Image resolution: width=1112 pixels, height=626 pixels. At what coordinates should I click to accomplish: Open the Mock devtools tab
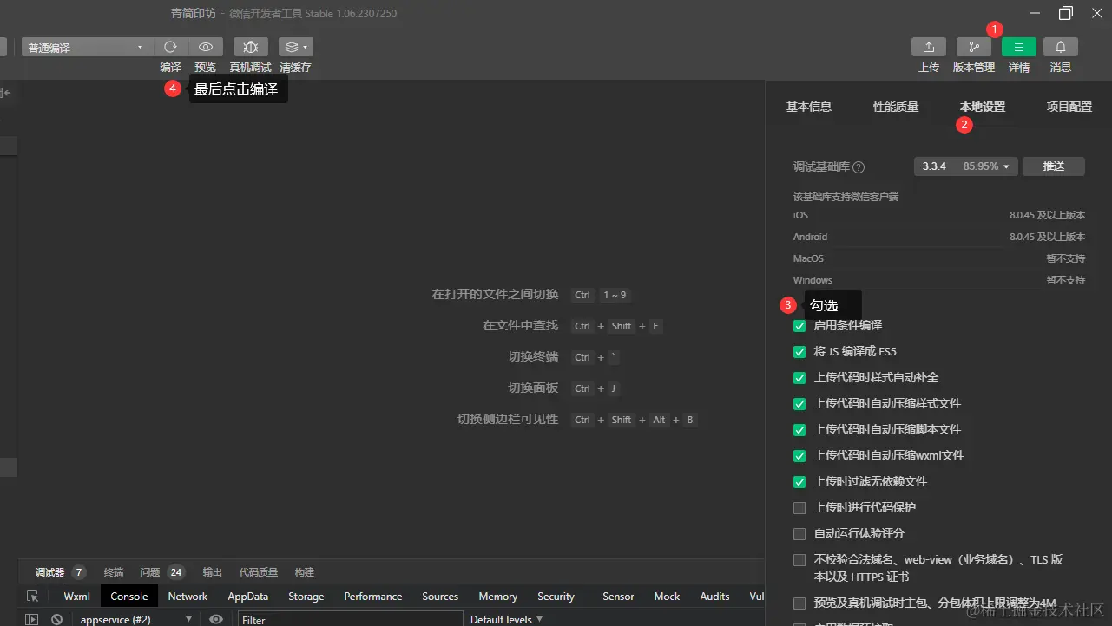click(667, 597)
